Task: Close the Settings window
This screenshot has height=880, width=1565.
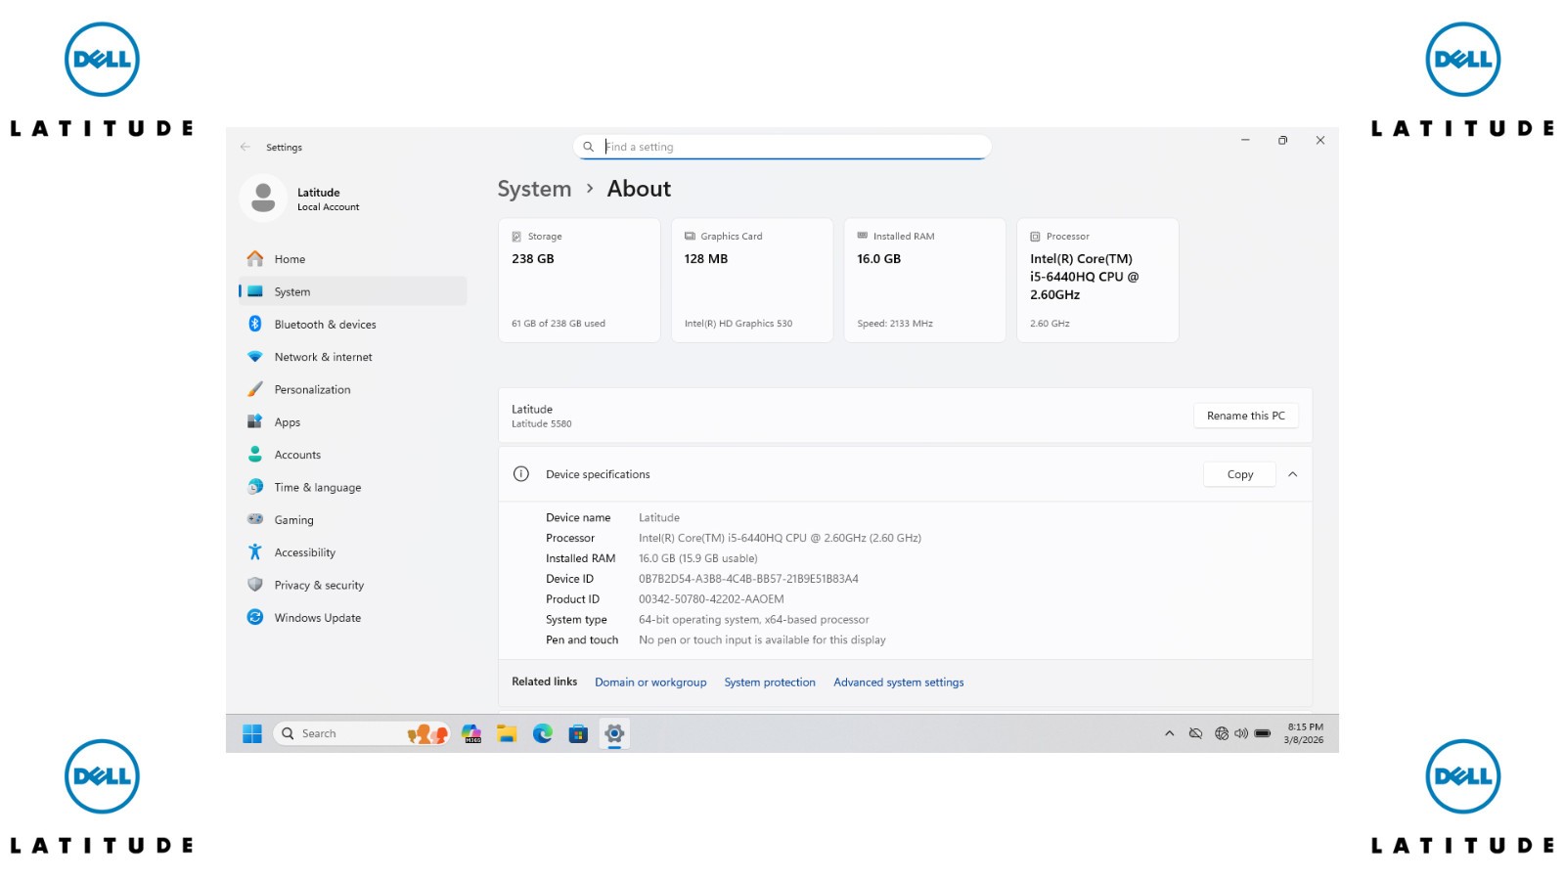Action: 1320,140
